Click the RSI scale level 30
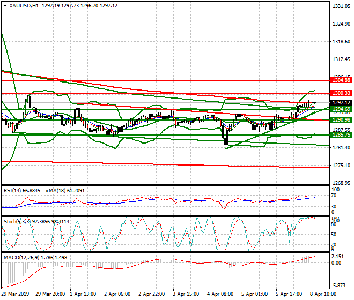354x300 pixels. click(334, 206)
